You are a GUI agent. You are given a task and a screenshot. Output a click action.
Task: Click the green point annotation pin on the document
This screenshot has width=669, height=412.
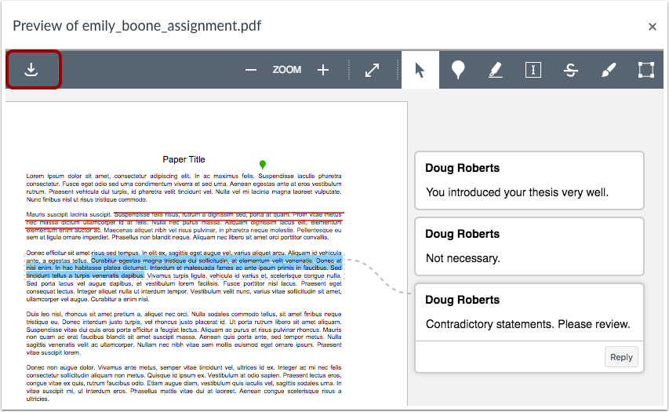(x=263, y=164)
